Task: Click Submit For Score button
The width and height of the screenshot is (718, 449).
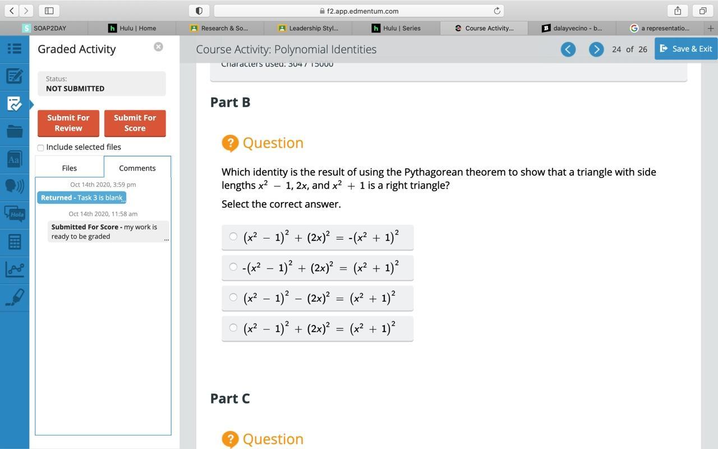Action: (x=135, y=123)
